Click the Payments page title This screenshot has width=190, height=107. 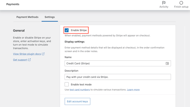[x=13, y=4]
